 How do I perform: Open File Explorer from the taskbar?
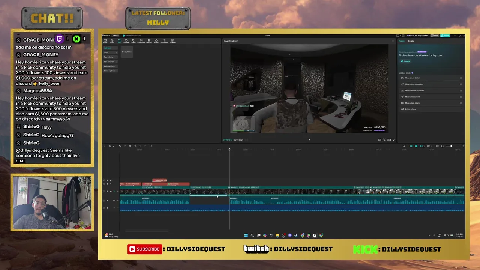pyautogui.click(x=277, y=235)
